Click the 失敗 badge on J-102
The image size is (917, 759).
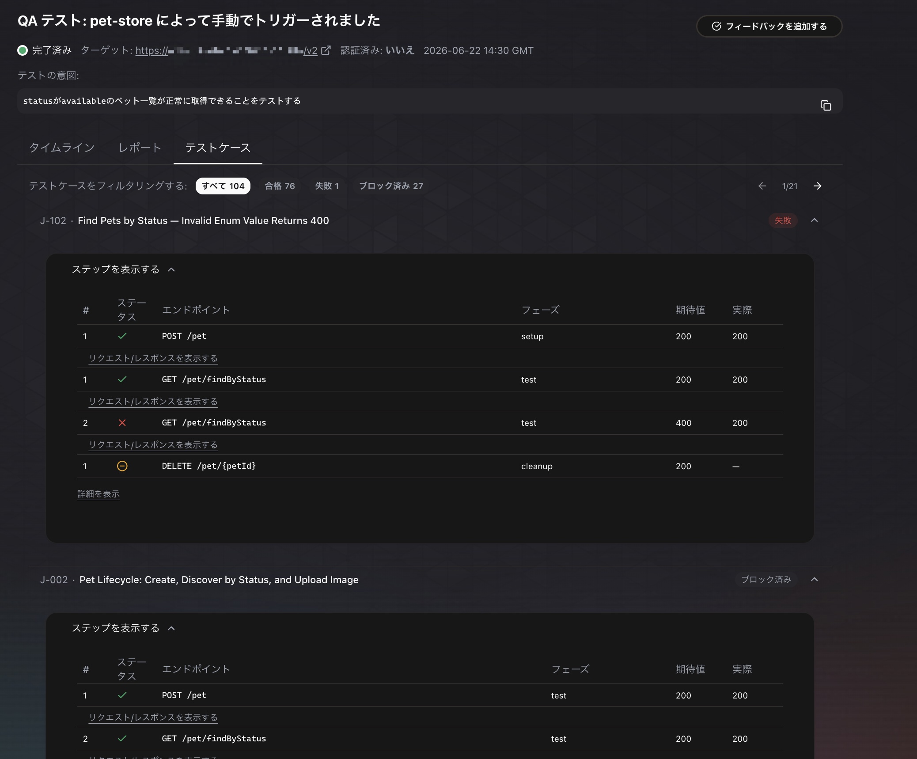[x=783, y=220]
